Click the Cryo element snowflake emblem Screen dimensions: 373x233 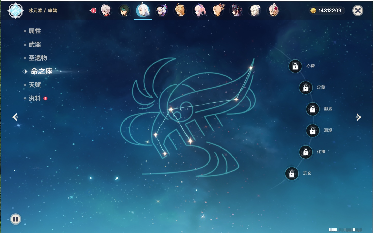pyautogui.click(x=15, y=11)
